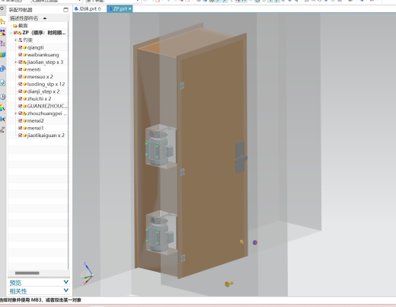Maximize the assembly navigator panel icon
396x307 pixels.
pyautogui.click(x=65, y=10)
